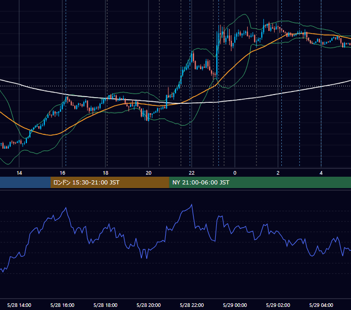
Task: Click the NY 21:00-06:00 JST session bar
Action: pyautogui.click(x=260, y=182)
